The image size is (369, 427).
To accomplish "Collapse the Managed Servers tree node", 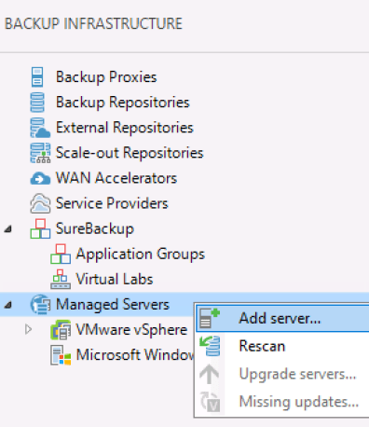I will tap(8, 305).
